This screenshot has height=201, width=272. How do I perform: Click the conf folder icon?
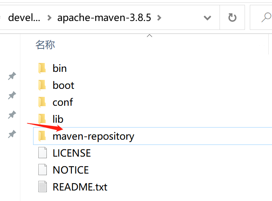tap(42, 102)
